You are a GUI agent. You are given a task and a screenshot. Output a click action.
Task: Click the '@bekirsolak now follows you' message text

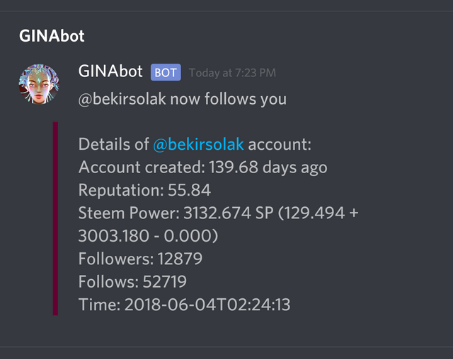coord(183,99)
